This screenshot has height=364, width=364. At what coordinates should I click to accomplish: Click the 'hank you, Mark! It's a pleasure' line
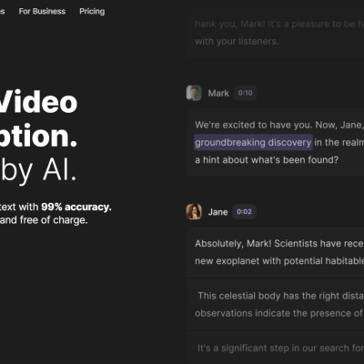(279, 24)
